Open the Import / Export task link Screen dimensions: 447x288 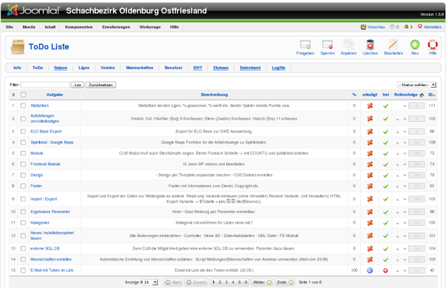coord(43,199)
